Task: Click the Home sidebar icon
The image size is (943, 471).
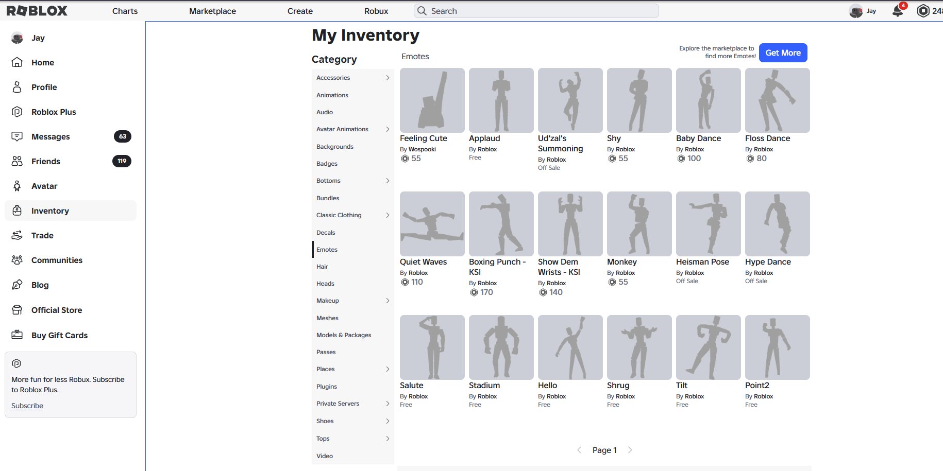Action: click(17, 62)
